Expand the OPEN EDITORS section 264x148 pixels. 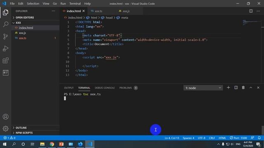click(35, 17)
